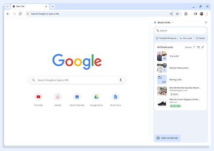Viewport: 214px width, 151px height.
Task: Open the Boring Links folder
Action: click(181, 80)
